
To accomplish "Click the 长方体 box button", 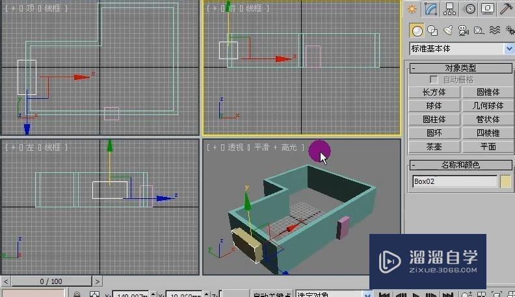I will [x=434, y=92].
